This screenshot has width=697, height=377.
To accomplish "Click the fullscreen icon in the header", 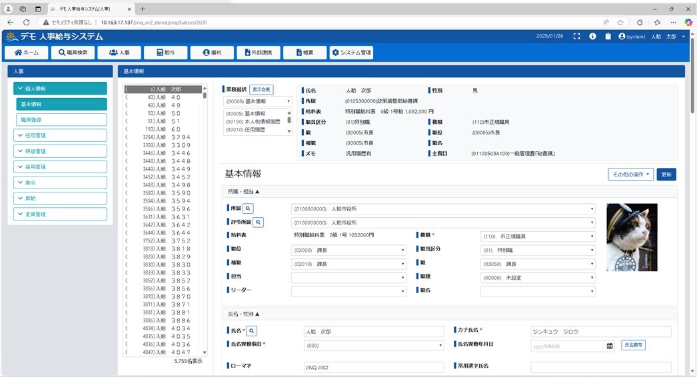I will pyautogui.click(x=577, y=37).
